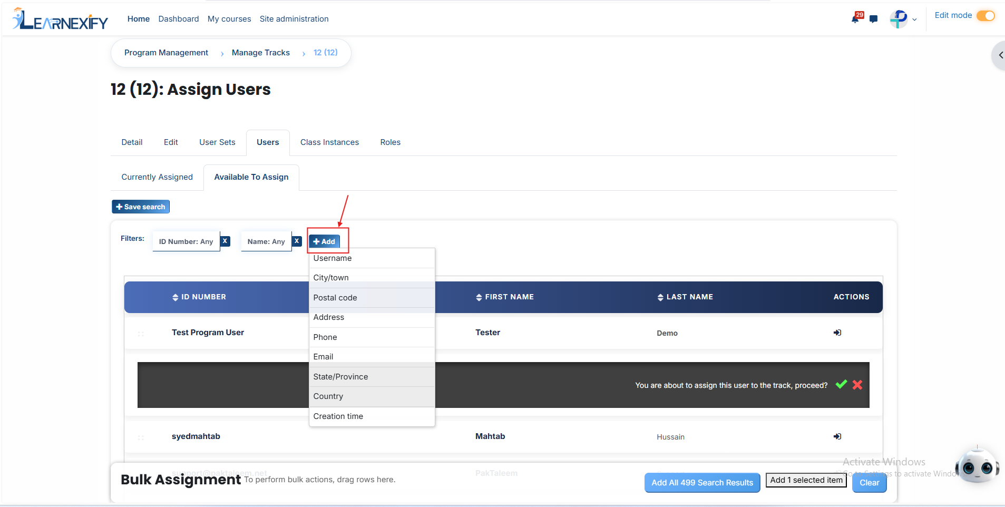
Task: Switch to Currently Assigned tab
Action: 157,177
